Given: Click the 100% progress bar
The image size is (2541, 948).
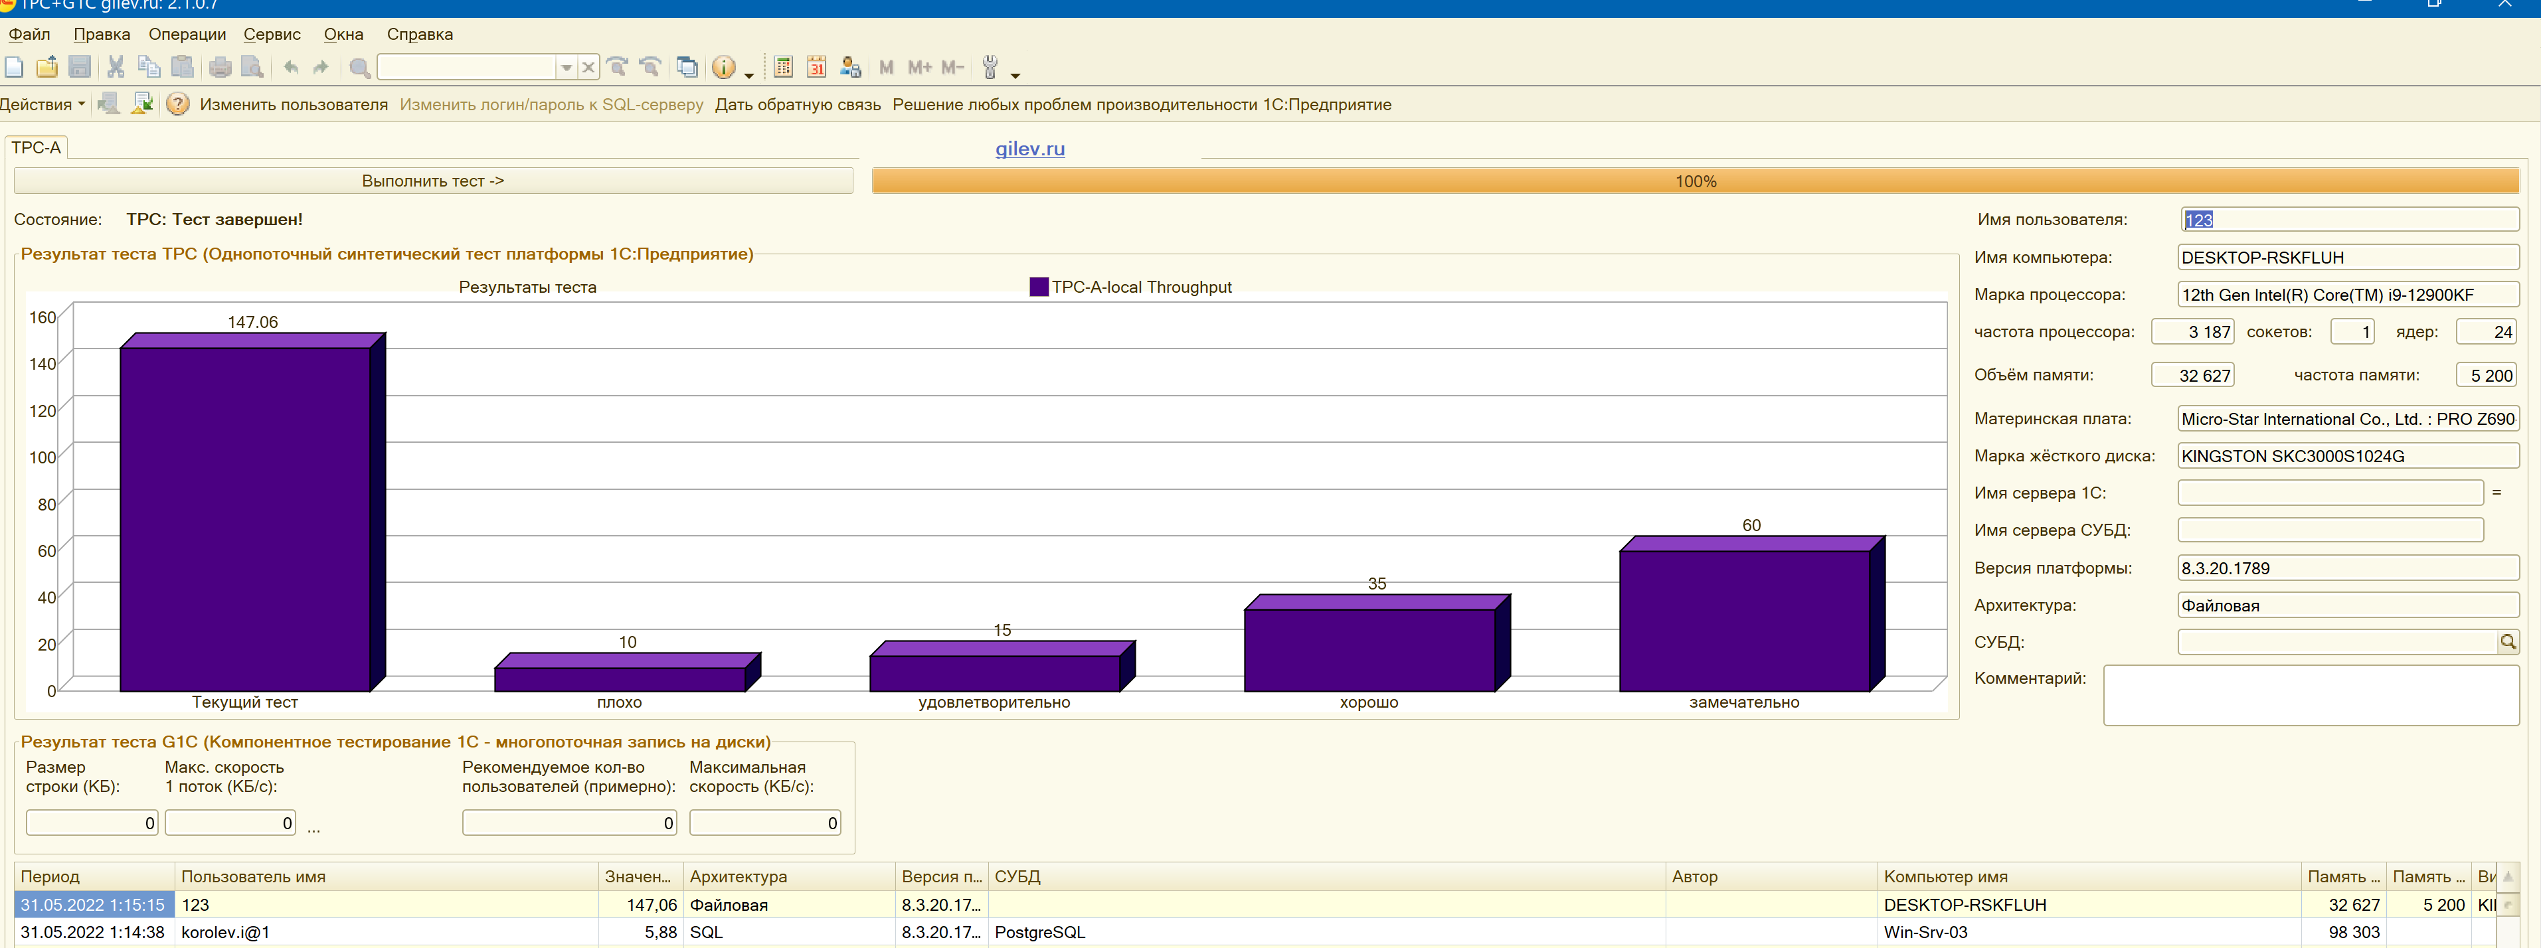Looking at the screenshot, I should click(1696, 181).
